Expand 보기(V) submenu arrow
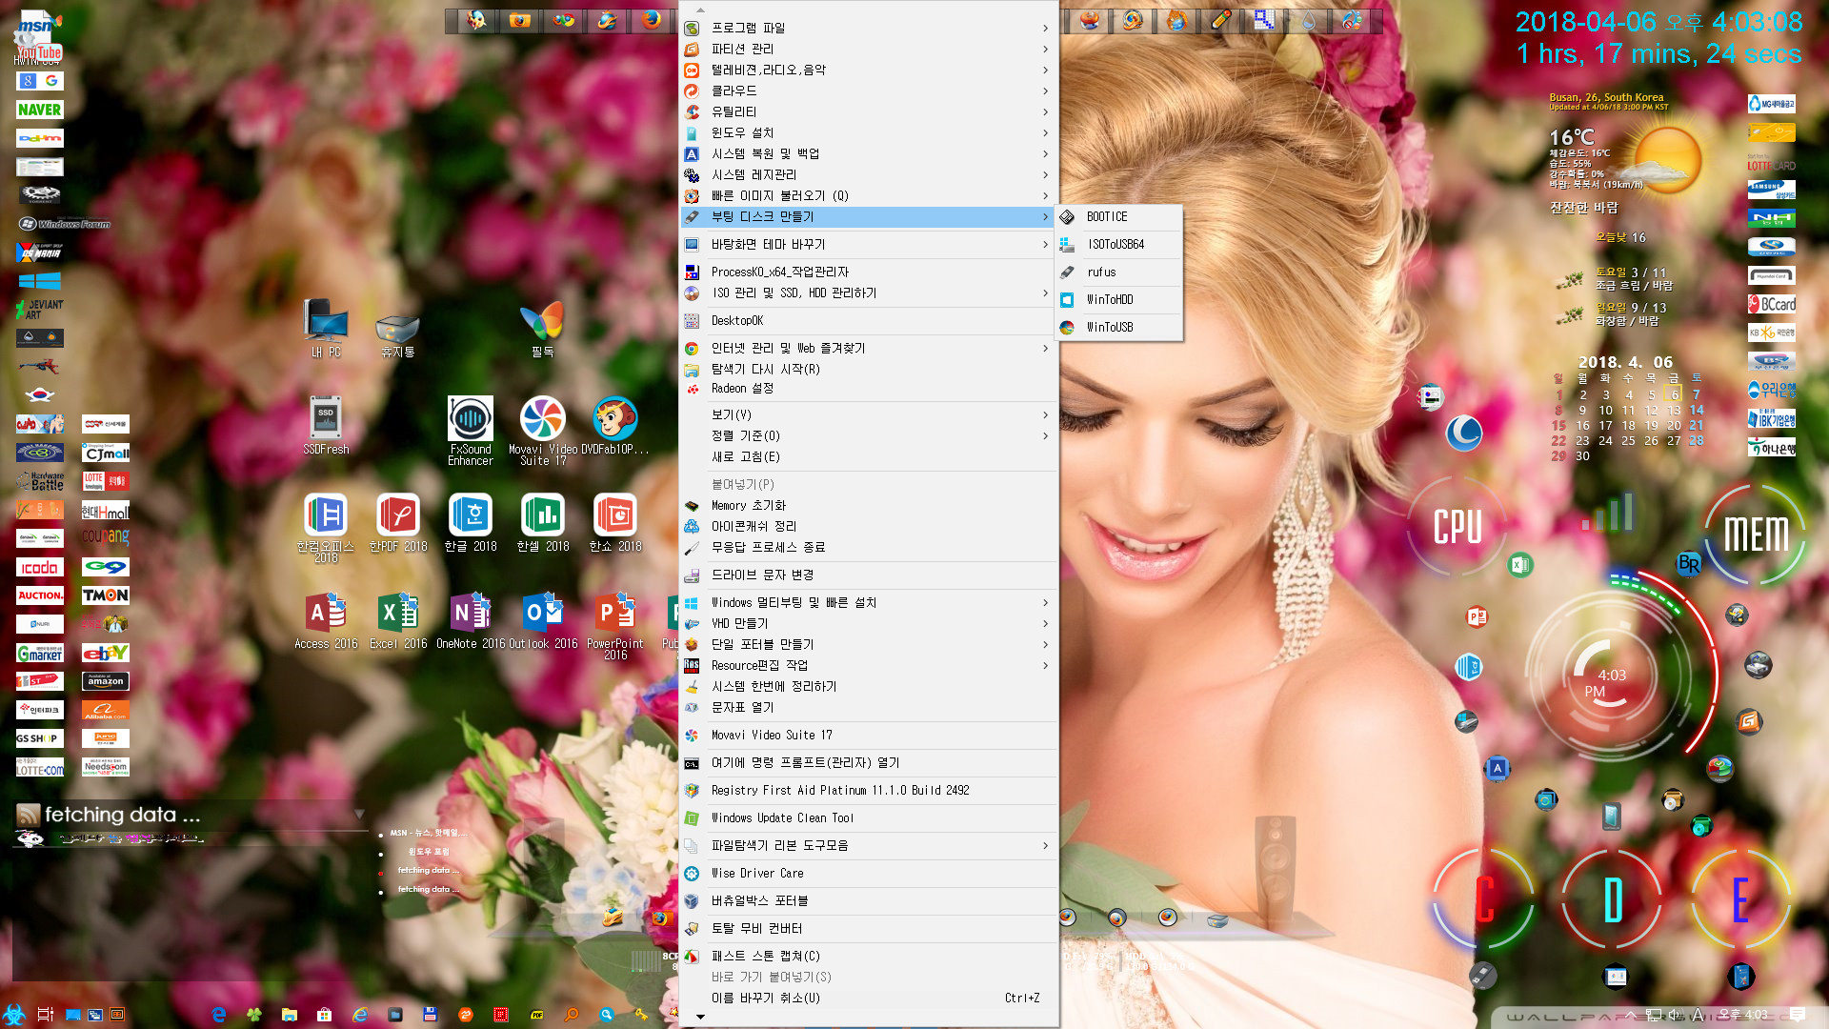Image resolution: width=1829 pixels, height=1029 pixels. point(1045,415)
